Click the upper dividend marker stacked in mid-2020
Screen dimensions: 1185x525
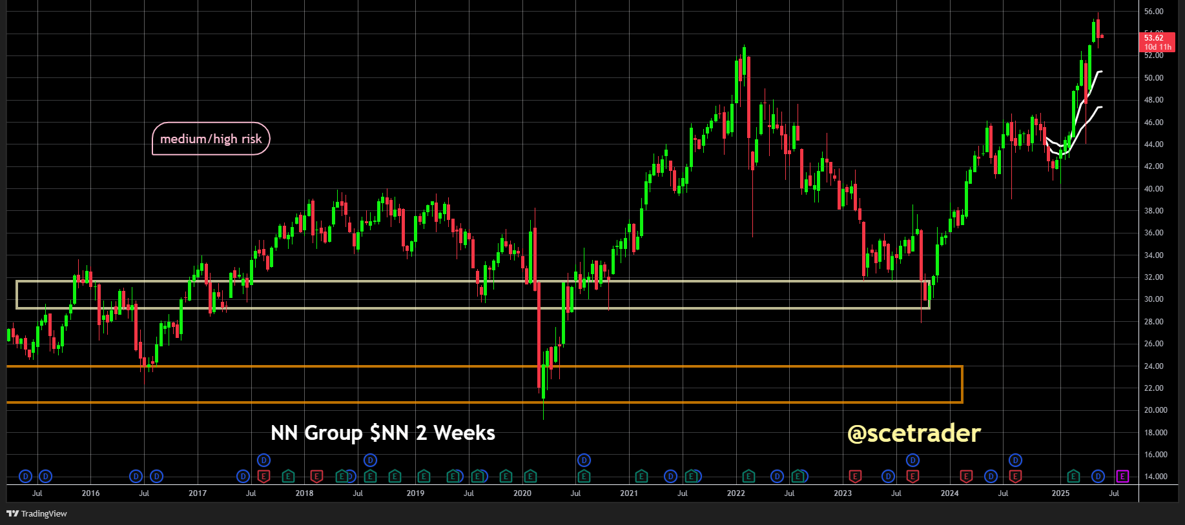(584, 461)
